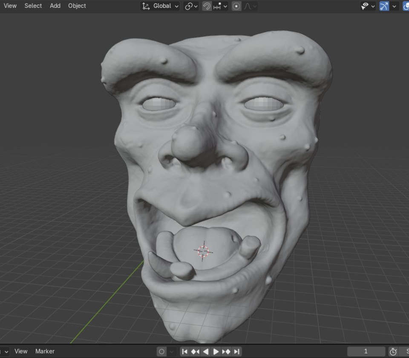Open the Transform Orientation Global dropdown
Viewport: 409px width, 358px height.
pos(160,6)
